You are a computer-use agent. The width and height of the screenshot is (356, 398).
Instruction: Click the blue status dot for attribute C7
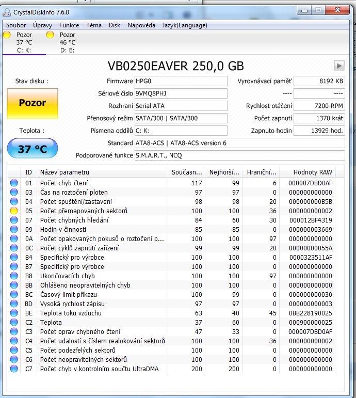pos(14,369)
